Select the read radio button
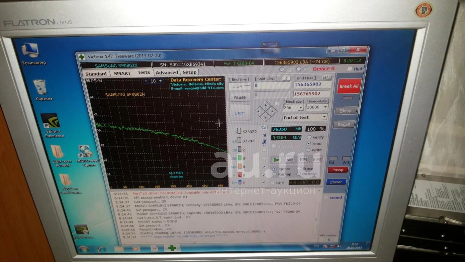Image resolution: width=465 pixels, height=262 pixels. point(309,144)
